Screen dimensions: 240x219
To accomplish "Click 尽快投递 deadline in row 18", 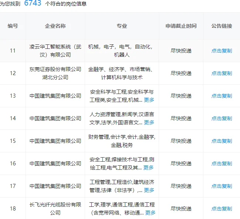I will click(181, 209).
